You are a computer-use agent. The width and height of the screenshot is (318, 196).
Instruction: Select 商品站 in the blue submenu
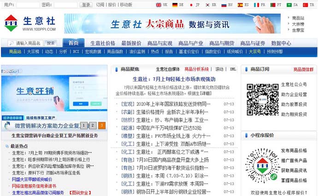coord(15,52)
